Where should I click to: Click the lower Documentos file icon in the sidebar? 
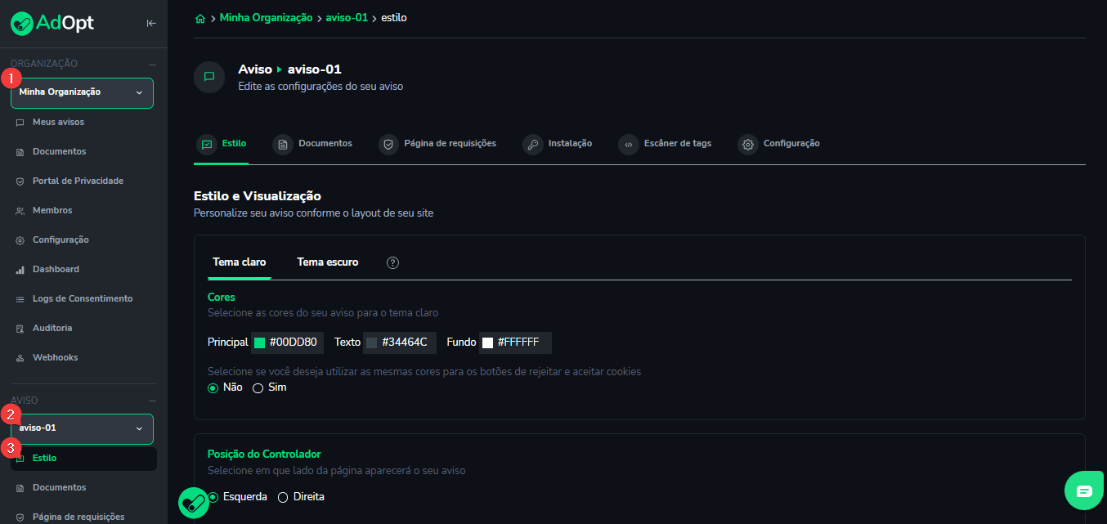(20, 488)
